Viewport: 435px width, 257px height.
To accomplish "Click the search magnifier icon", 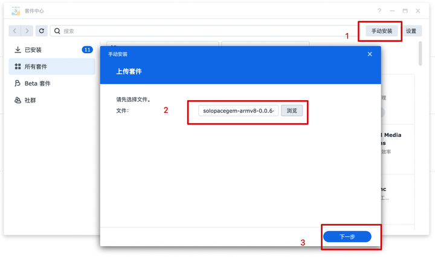I will 57,31.
